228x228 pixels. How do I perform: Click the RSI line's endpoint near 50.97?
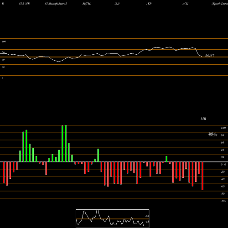click(x=202, y=57)
